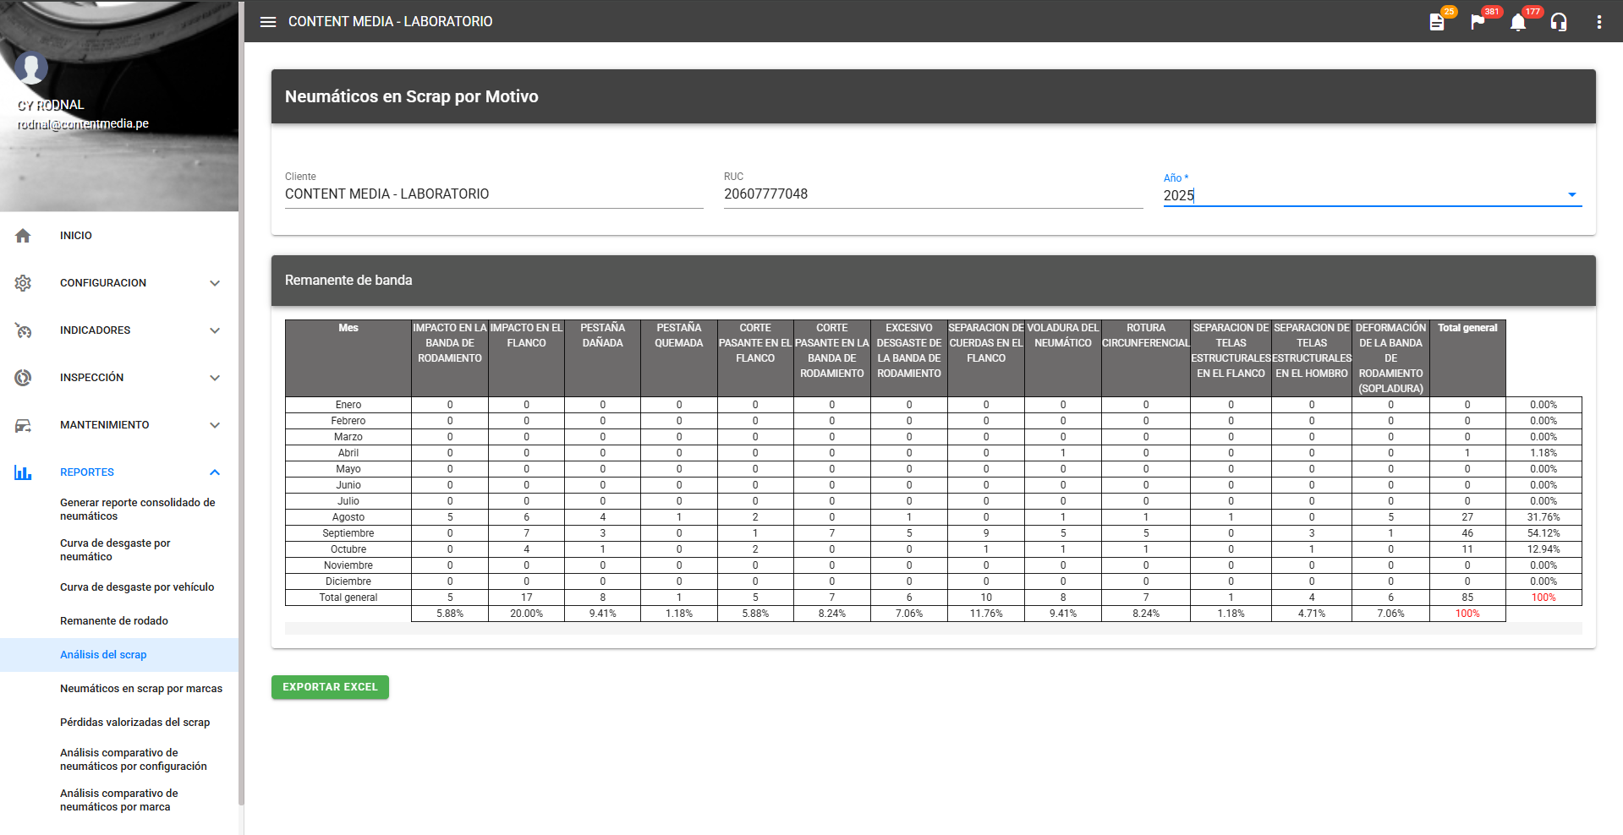The image size is (1623, 835).
Task: Click the Cliente input field
Action: pos(493,194)
